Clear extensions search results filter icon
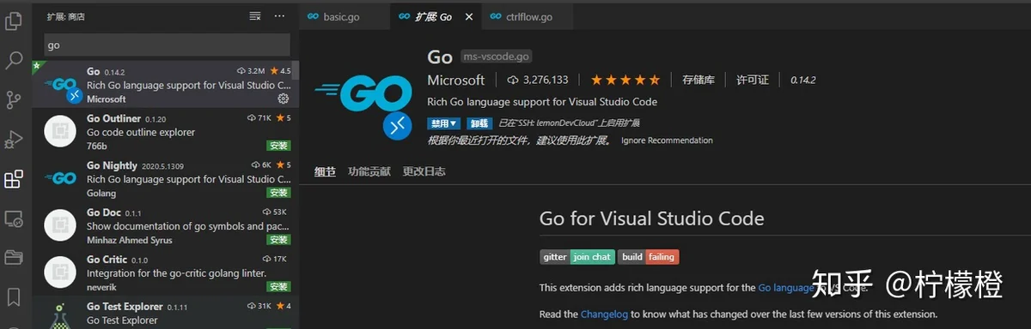 (x=255, y=16)
